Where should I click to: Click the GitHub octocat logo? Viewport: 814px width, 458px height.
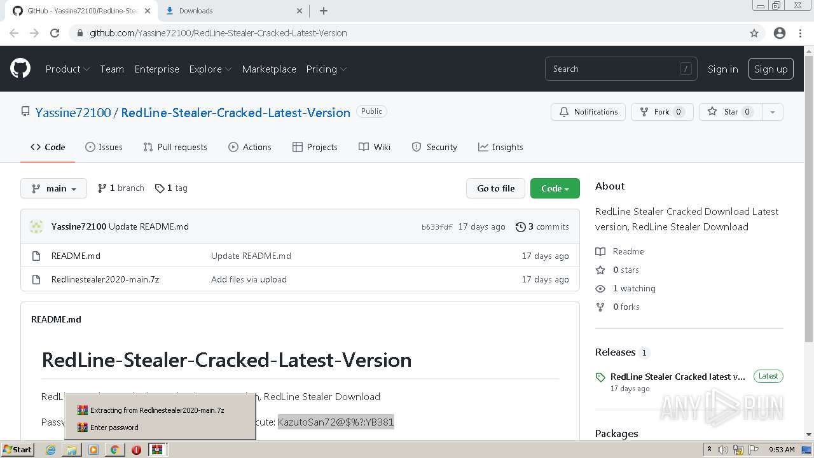coord(20,69)
